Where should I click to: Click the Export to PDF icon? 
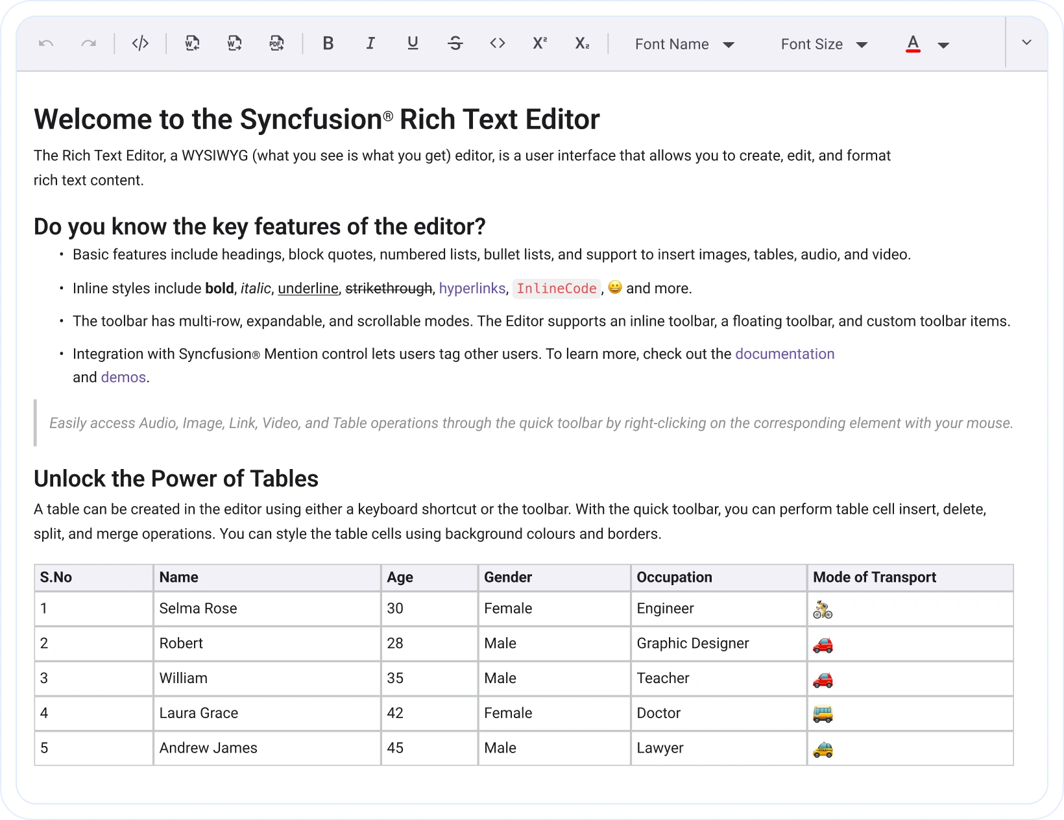coord(277,43)
